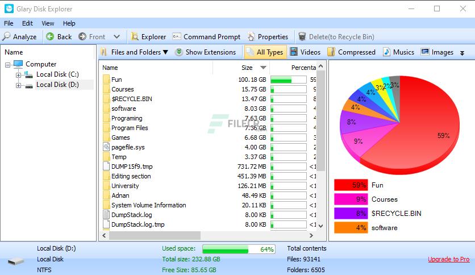Click the purple 8% $RECYCLE.BIN swatch
Viewport: 475px width, 275px height.
pyautogui.click(x=351, y=213)
